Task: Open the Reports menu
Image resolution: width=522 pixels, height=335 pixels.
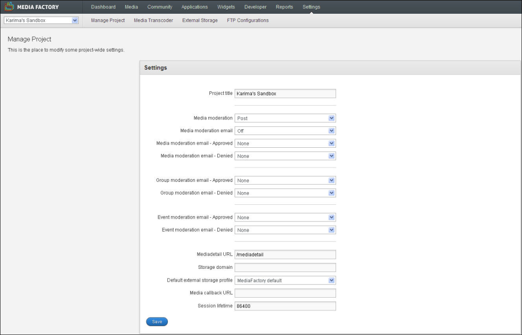Action: (x=284, y=7)
